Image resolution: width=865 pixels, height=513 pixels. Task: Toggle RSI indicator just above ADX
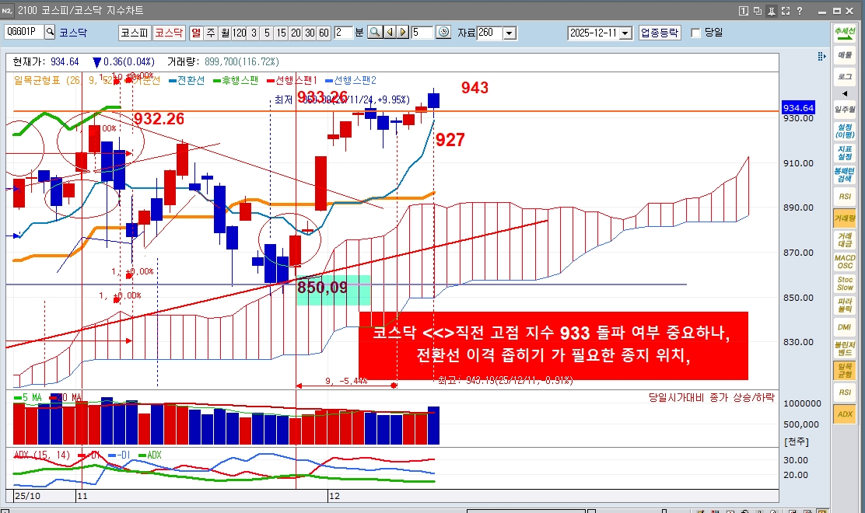click(x=845, y=393)
